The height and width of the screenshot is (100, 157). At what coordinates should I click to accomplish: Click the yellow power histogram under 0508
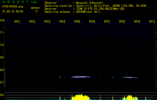[x=130, y=97]
